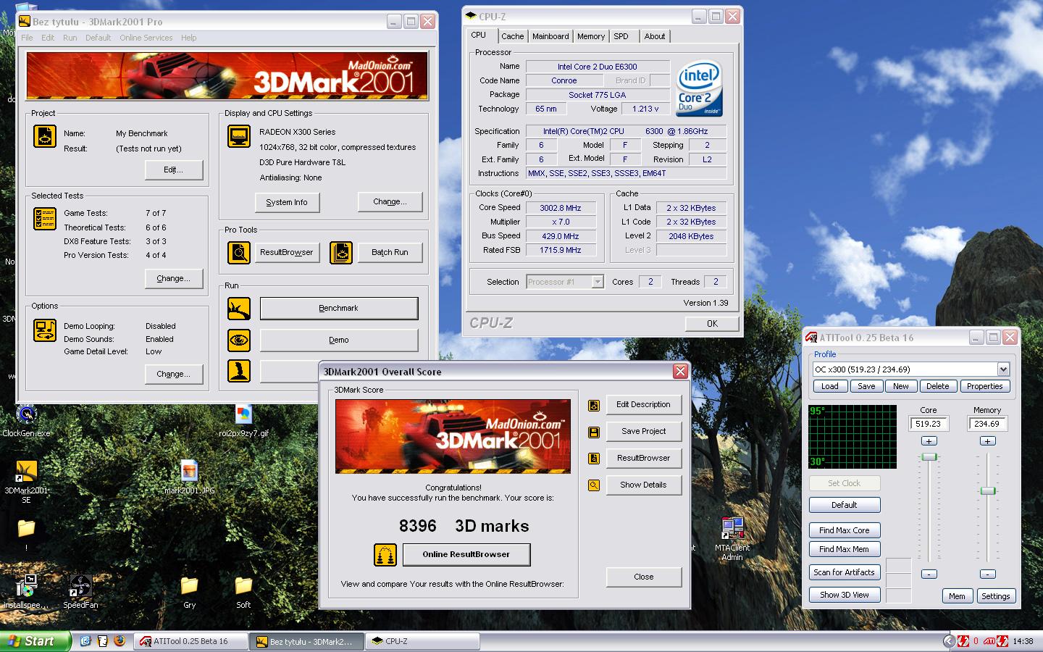Click the Memory clock slider handle

click(987, 491)
